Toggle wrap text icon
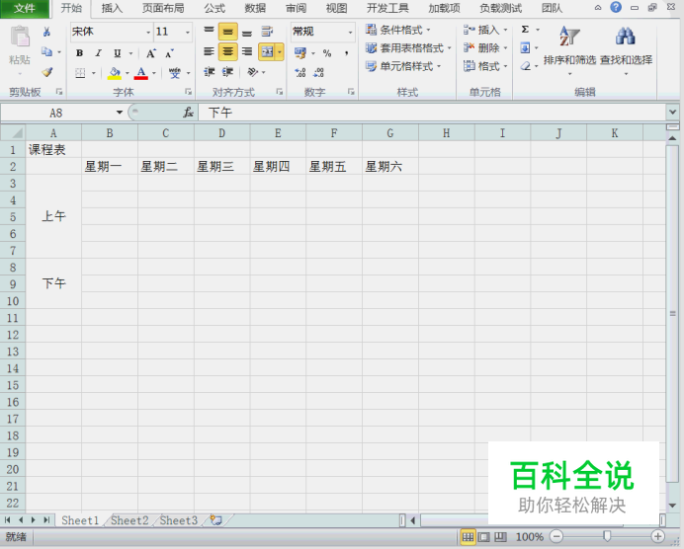Viewport: 684px width, 549px height. [267, 32]
